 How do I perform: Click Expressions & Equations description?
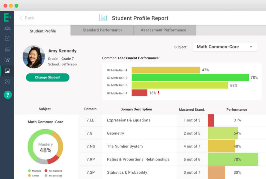coord(129,120)
